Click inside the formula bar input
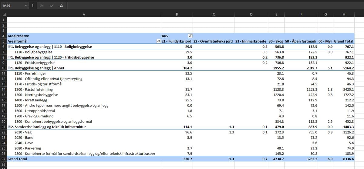Screen dimensions: 364x169 pos(212,6)
